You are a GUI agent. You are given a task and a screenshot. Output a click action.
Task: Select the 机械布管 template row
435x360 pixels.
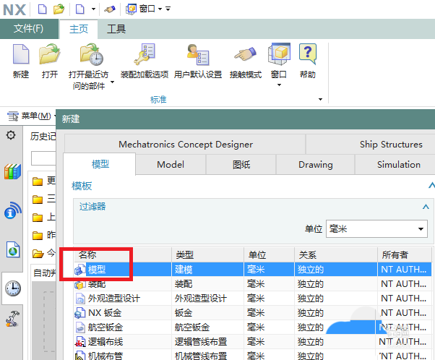pyautogui.click(x=253, y=355)
